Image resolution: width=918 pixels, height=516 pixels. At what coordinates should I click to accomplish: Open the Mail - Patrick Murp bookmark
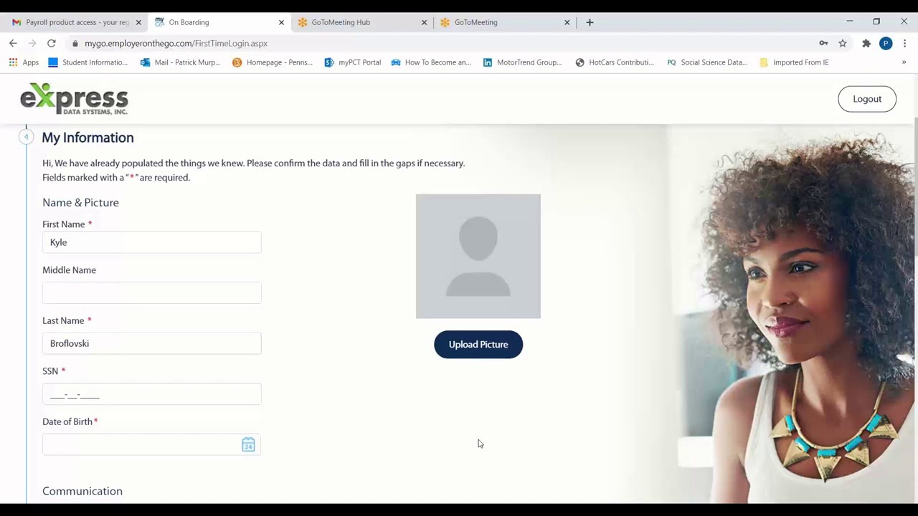(181, 62)
